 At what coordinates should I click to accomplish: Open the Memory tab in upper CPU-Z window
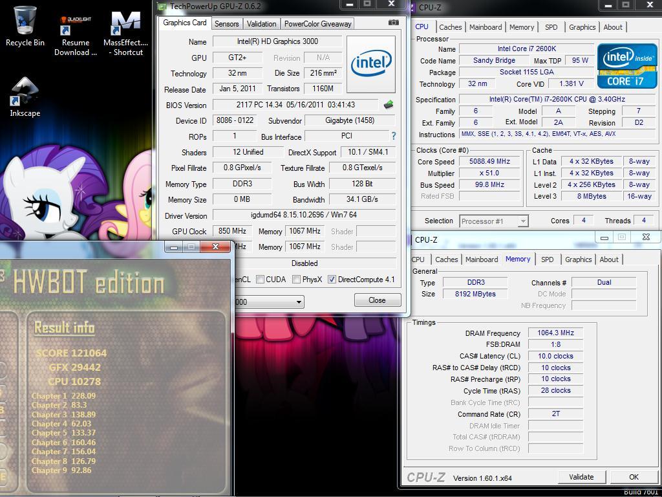[x=522, y=27]
